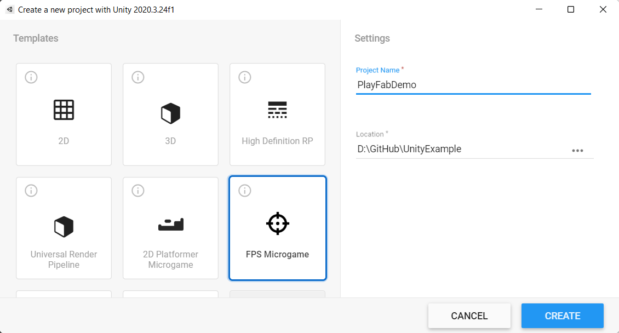Open info for Universal Render Pipeline template
Viewport: 619px width, 333px height.
coord(31,191)
